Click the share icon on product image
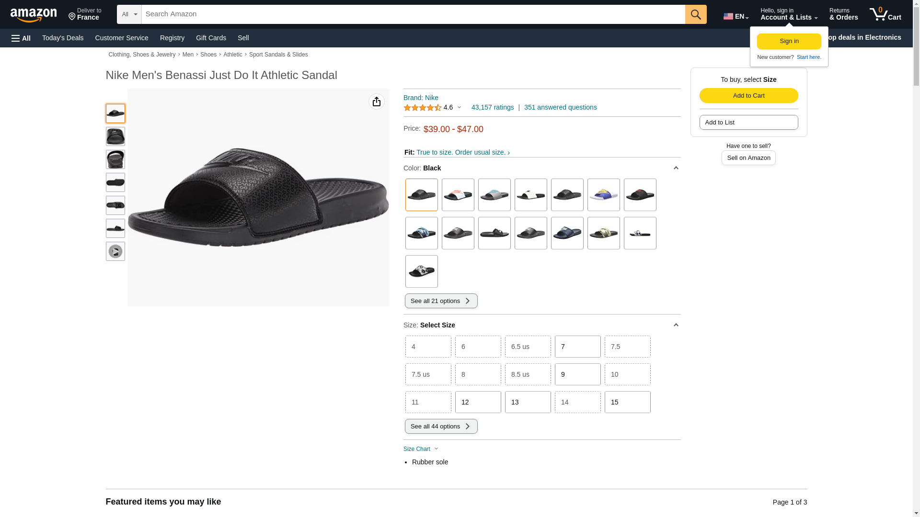 (x=376, y=101)
